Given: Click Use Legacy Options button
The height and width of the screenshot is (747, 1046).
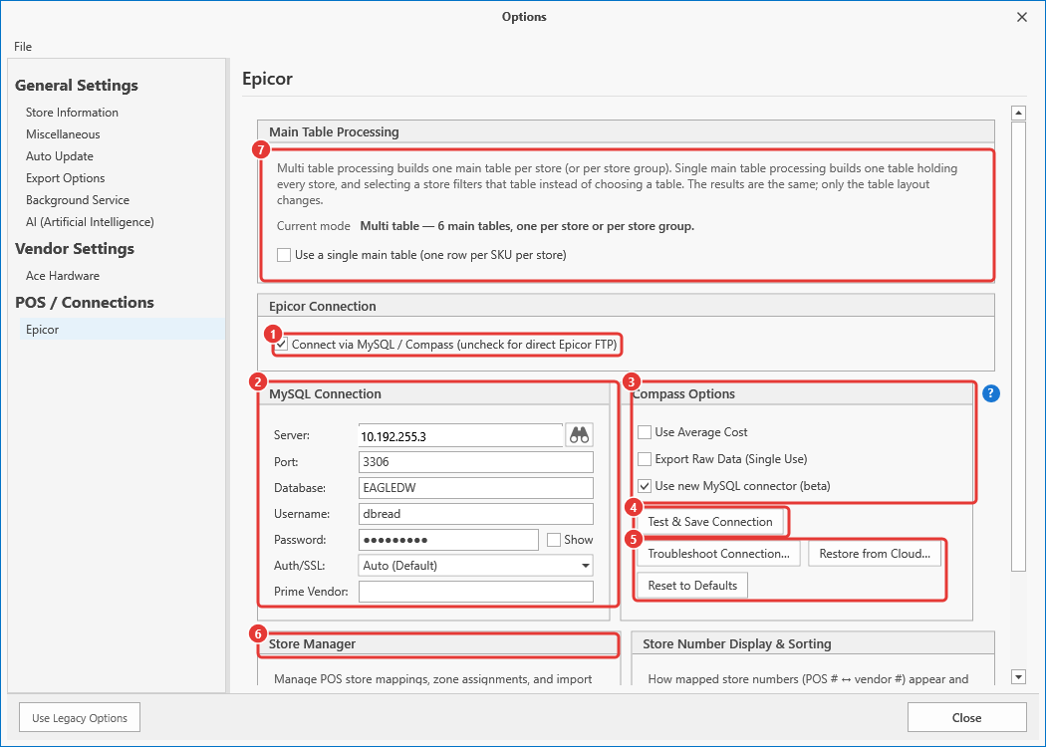Looking at the screenshot, I should pyautogui.click(x=80, y=718).
